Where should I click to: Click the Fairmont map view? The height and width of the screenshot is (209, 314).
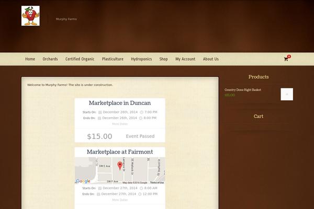120,171
